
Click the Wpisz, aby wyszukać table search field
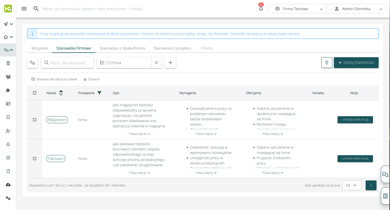pos(68,63)
